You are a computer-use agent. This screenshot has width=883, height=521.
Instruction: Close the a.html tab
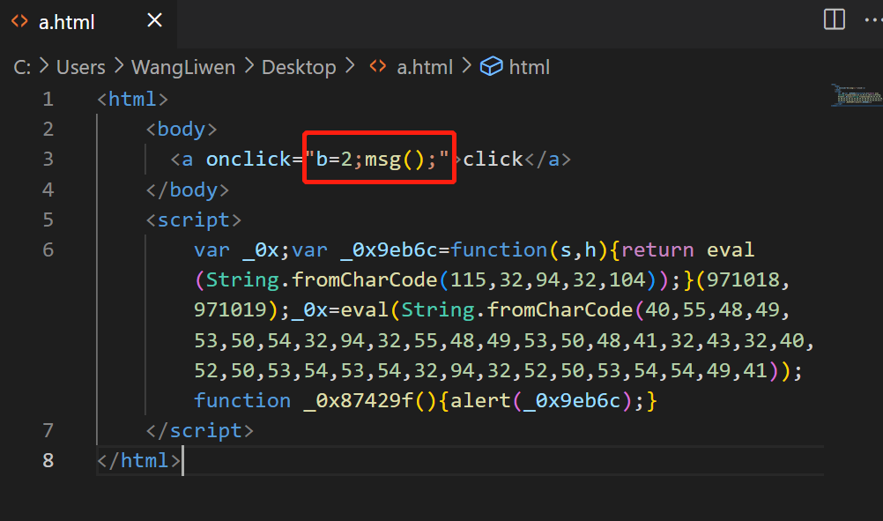[x=154, y=21]
